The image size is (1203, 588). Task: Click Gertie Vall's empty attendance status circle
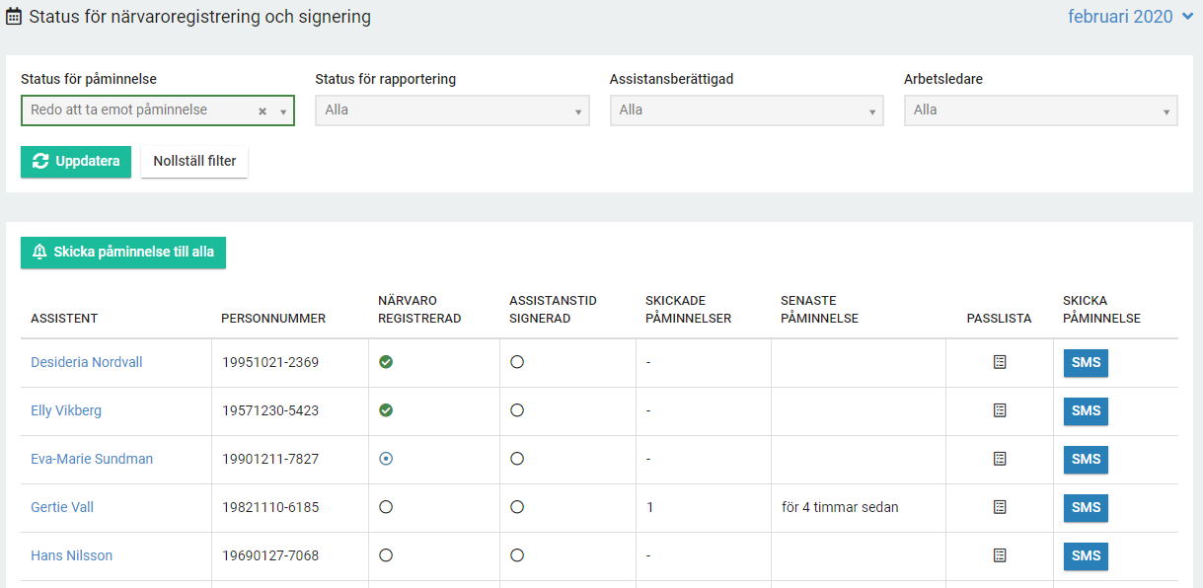pyautogui.click(x=386, y=508)
